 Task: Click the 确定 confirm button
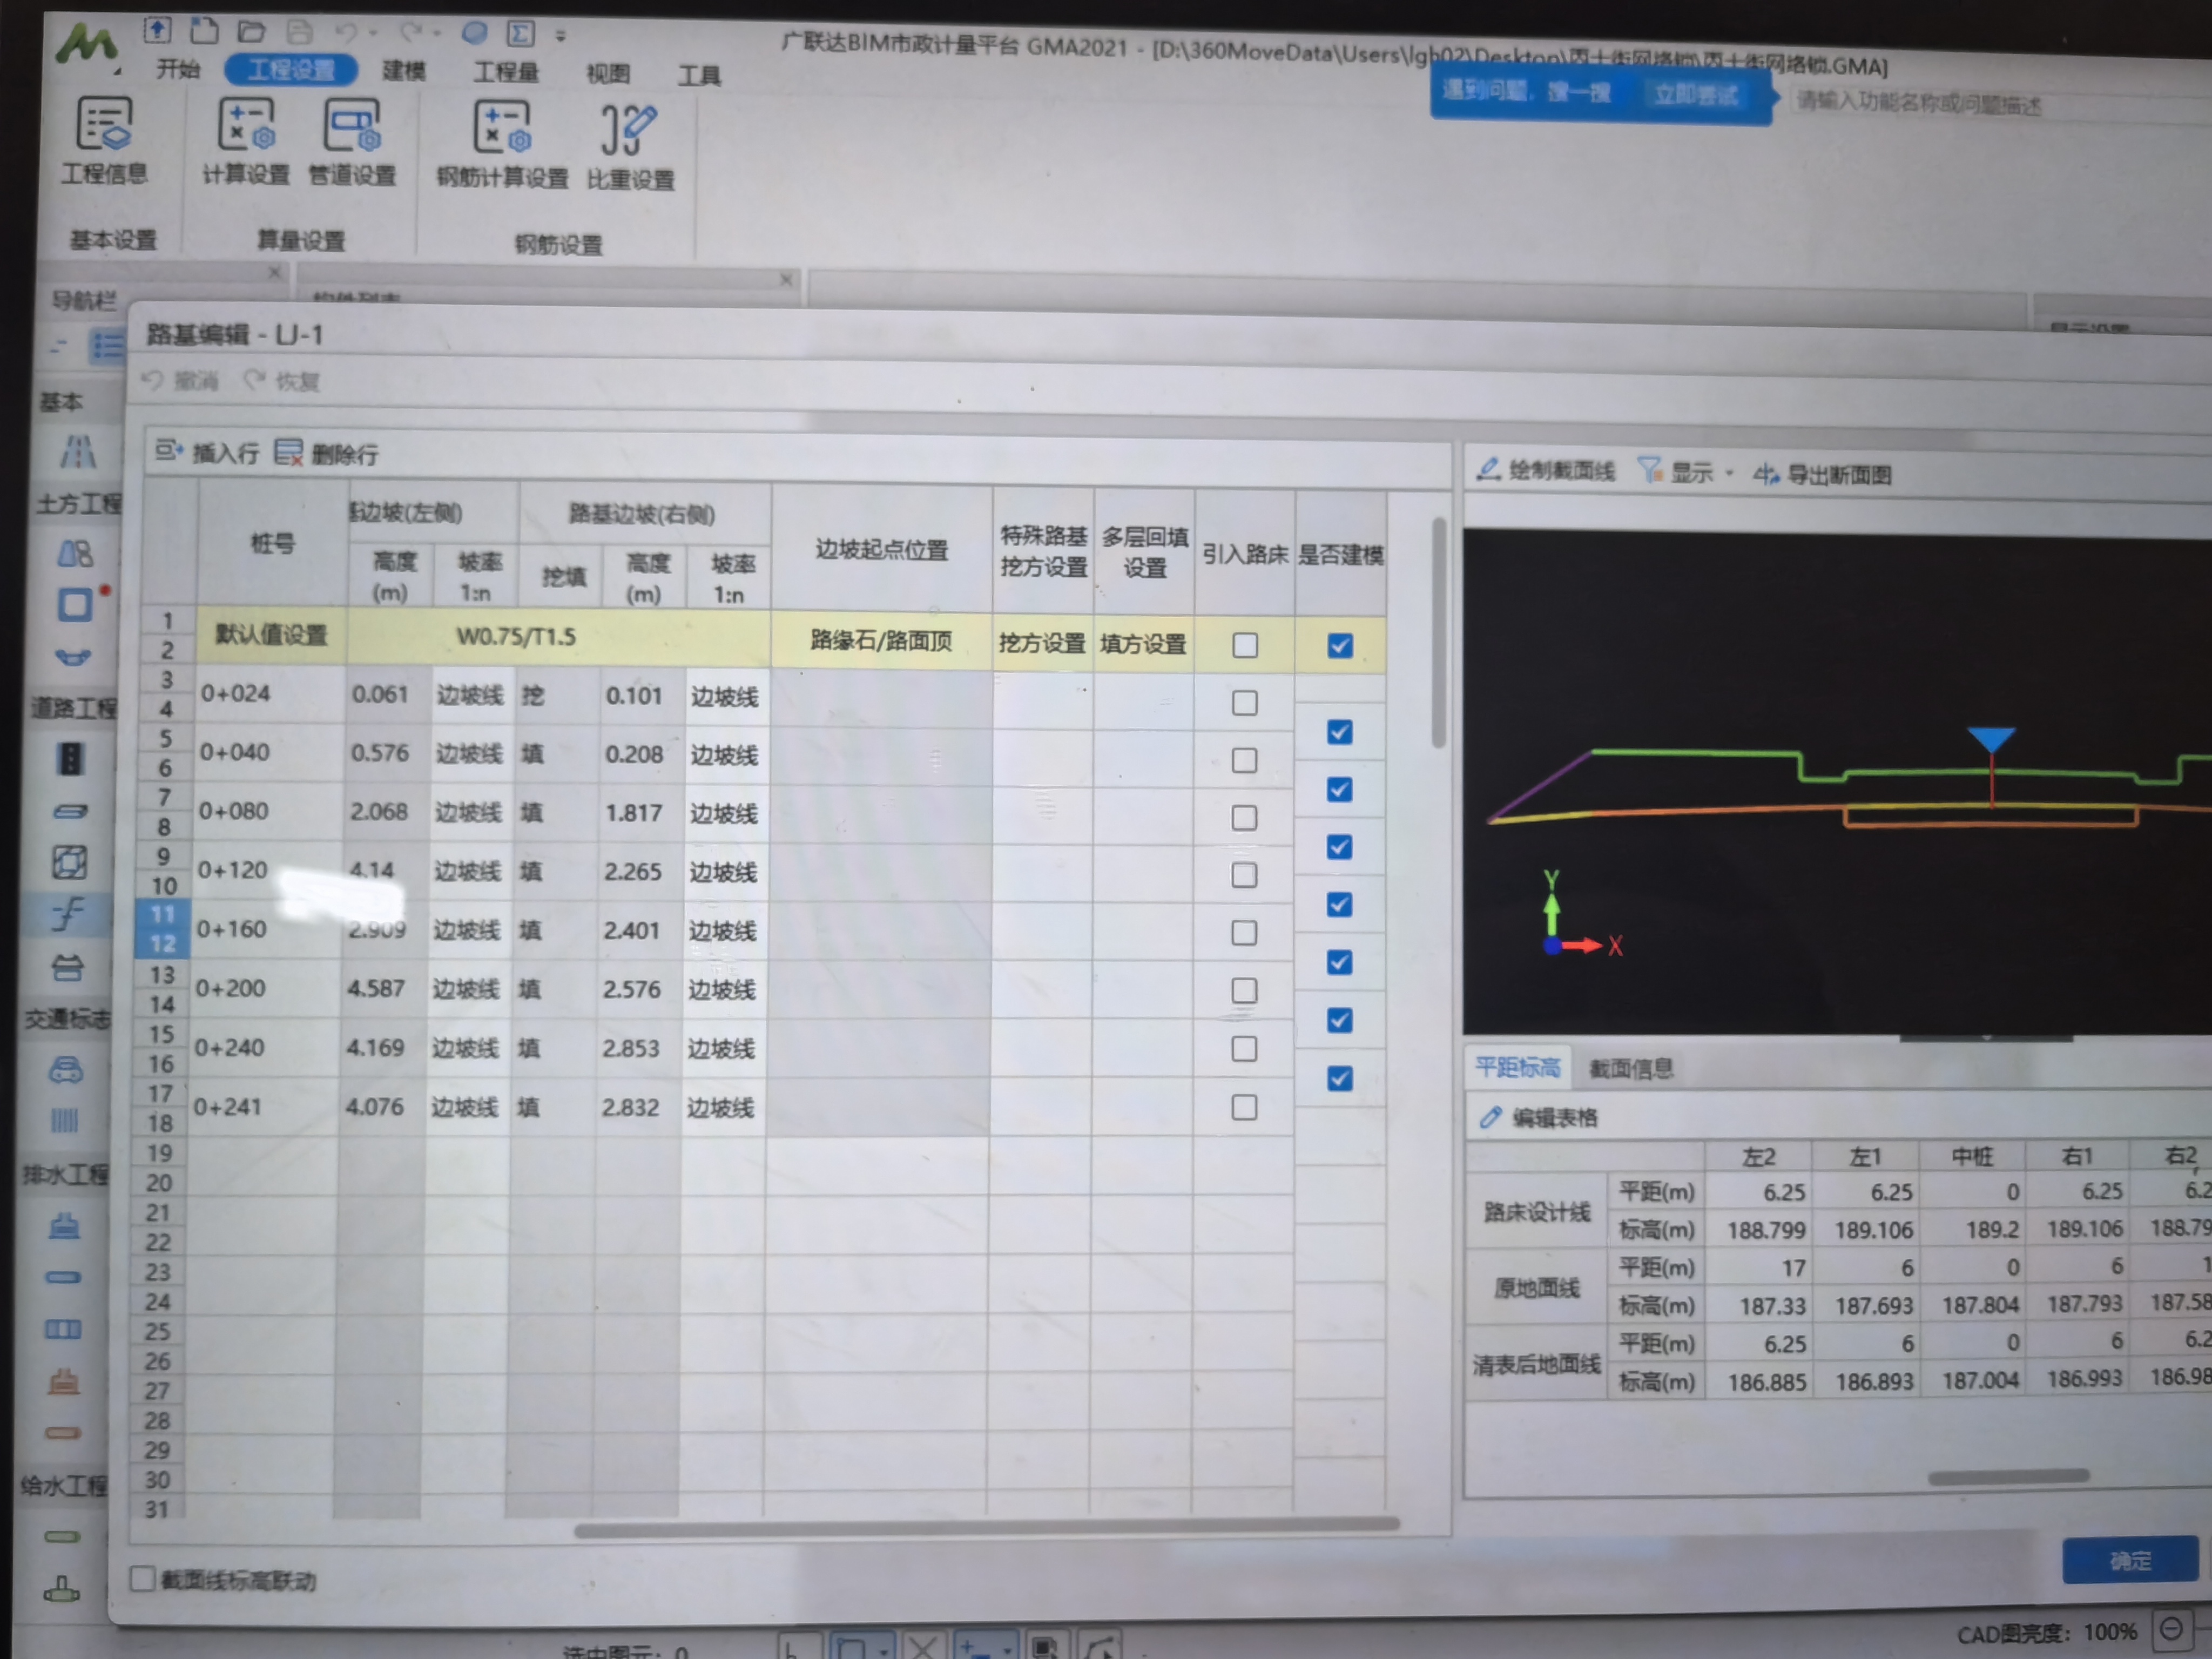click(2130, 1560)
